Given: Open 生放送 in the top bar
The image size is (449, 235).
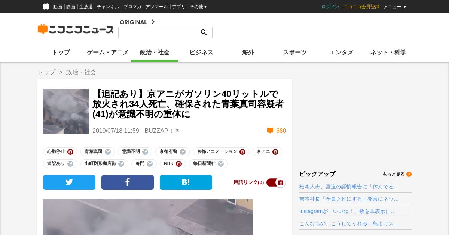Looking at the screenshot, I should click(x=86, y=7).
